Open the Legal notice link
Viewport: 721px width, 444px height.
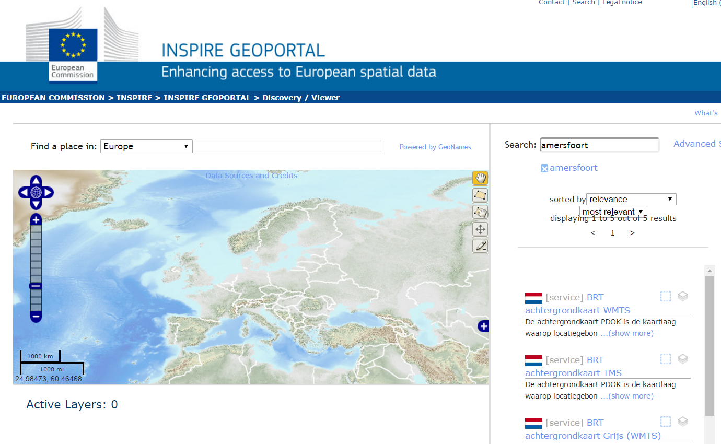tap(622, 3)
